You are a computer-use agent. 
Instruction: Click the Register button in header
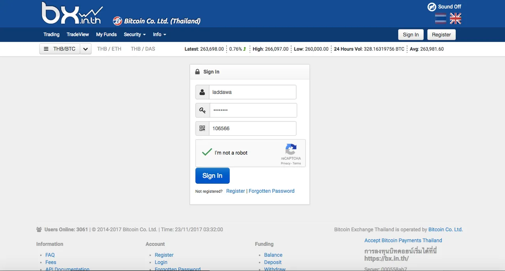[441, 35]
